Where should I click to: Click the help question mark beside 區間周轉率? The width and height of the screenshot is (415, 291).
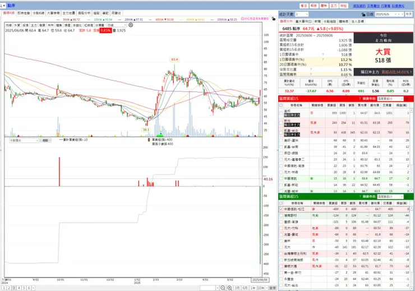[x=311, y=75]
